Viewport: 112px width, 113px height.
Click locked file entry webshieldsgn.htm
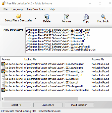(x=56, y=90)
